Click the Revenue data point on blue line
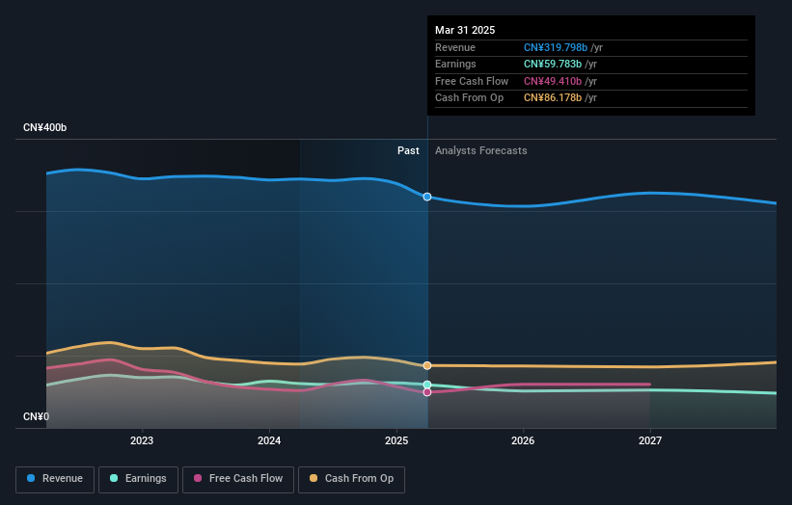The height and width of the screenshot is (505, 792). click(427, 197)
